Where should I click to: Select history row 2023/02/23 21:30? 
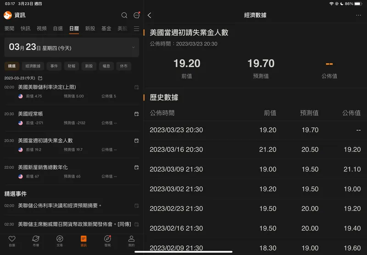tap(255, 209)
